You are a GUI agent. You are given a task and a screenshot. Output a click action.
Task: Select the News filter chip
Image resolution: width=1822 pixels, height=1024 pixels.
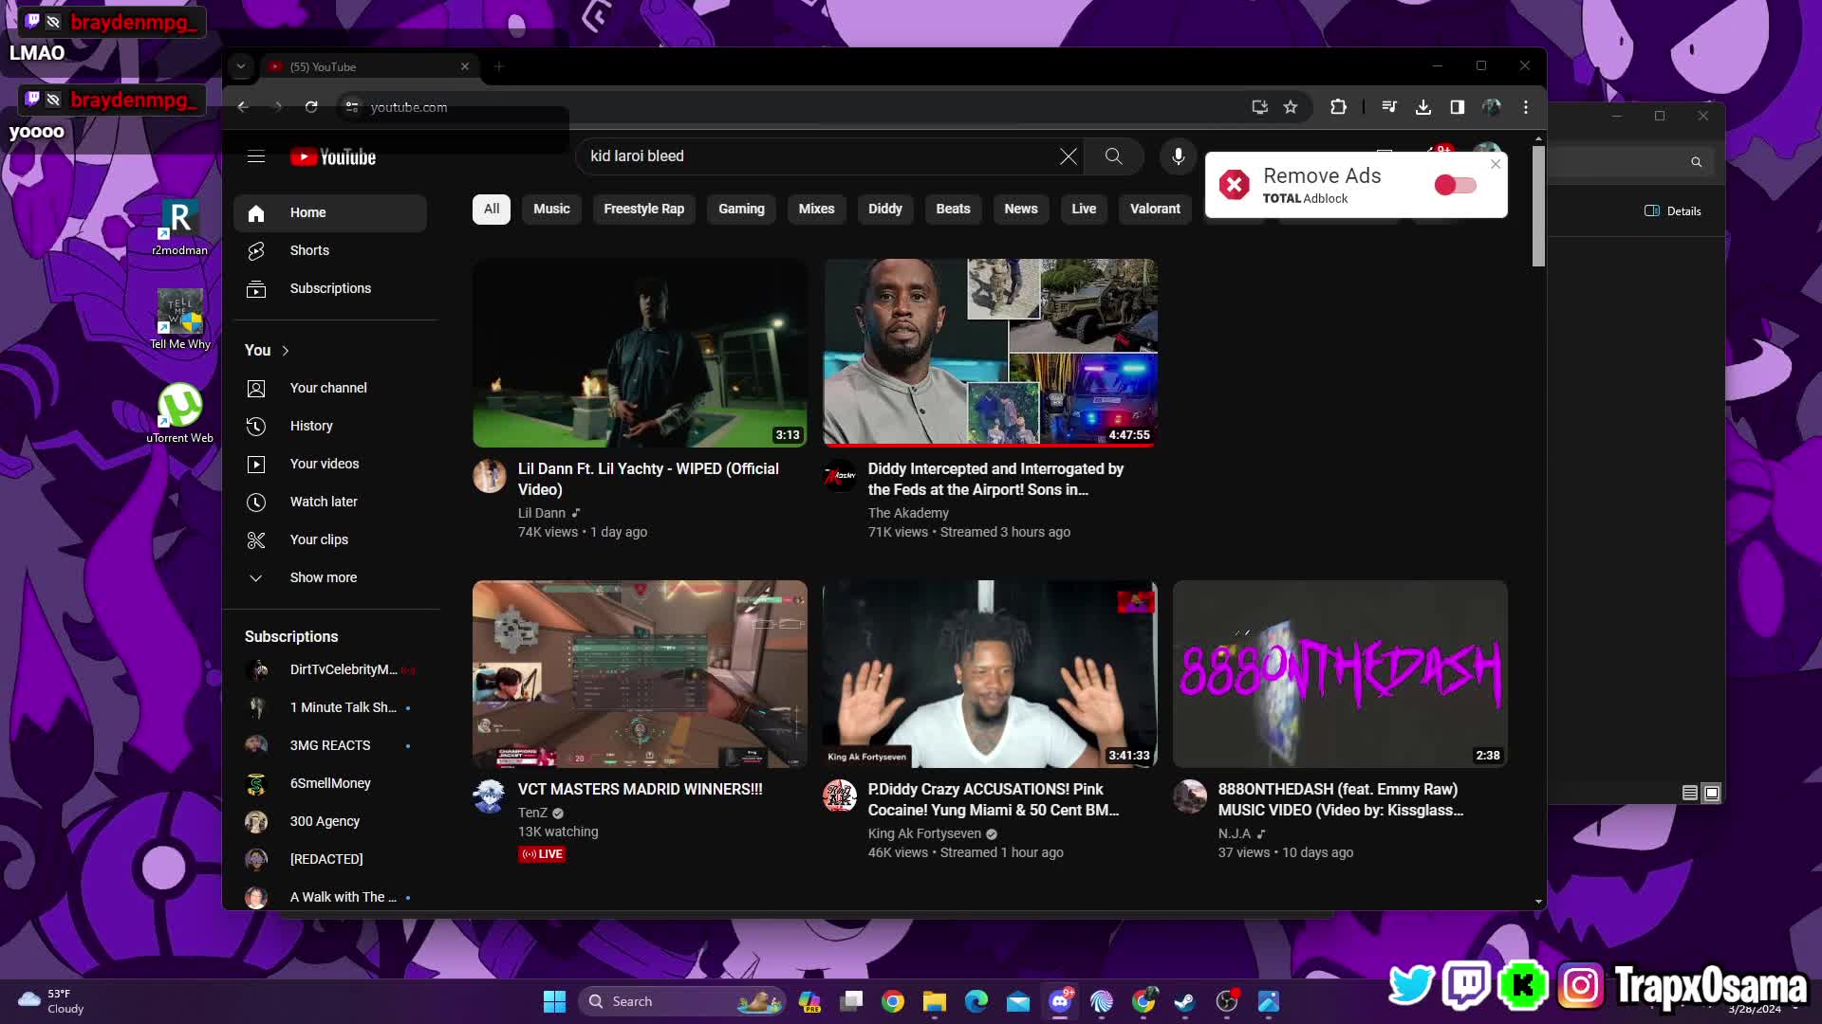pyautogui.click(x=1021, y=210)
